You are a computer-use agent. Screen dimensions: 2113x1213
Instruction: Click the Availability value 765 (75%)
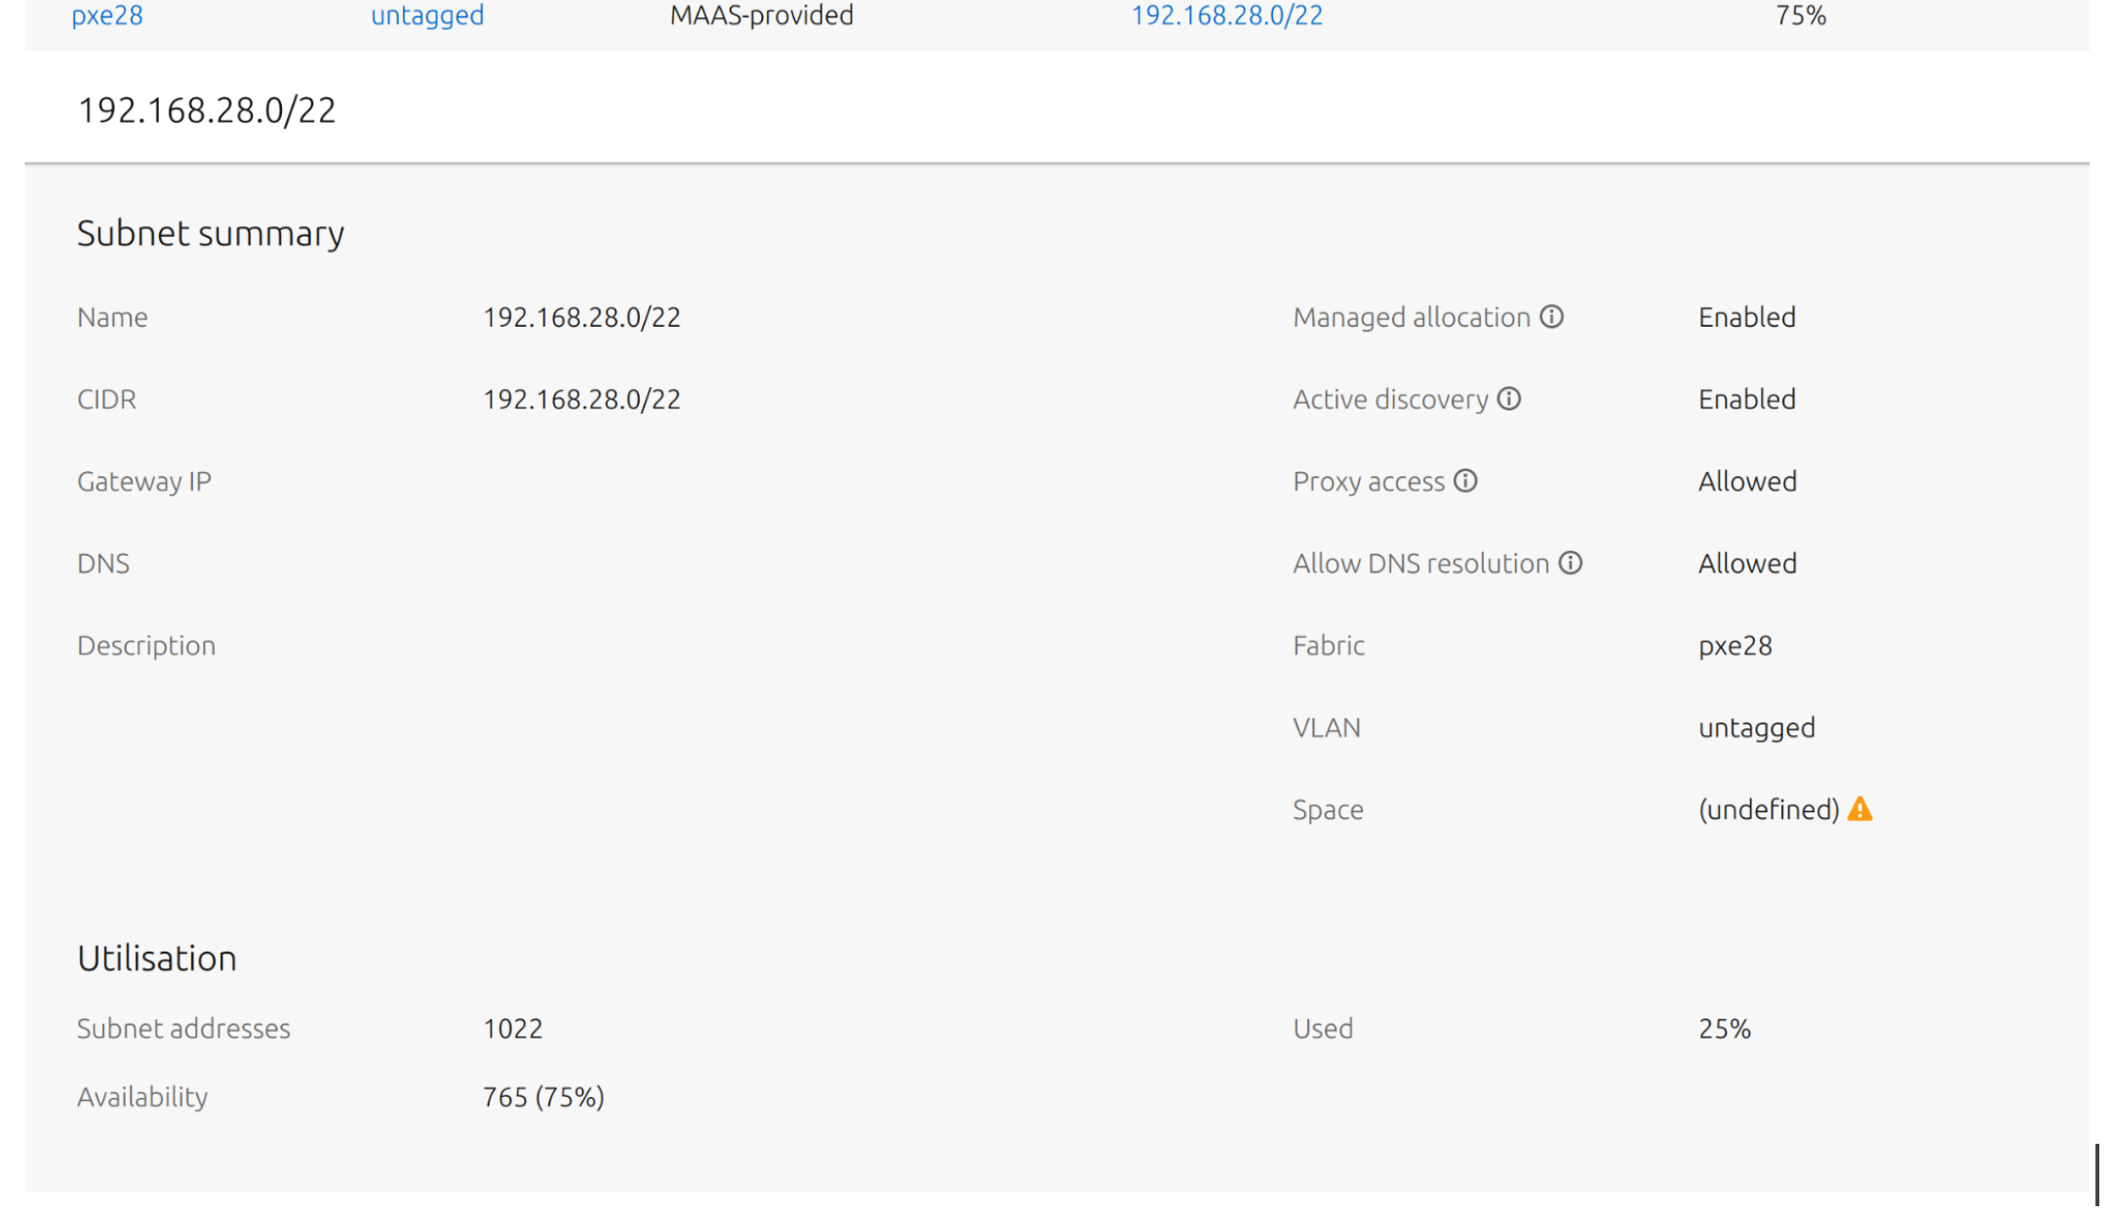[x=543, y=1097]
